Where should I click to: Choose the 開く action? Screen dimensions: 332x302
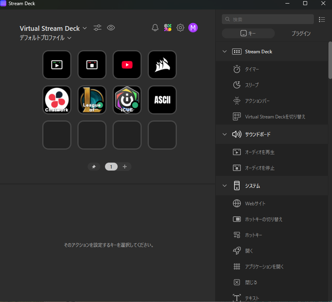tap(272, 251)
